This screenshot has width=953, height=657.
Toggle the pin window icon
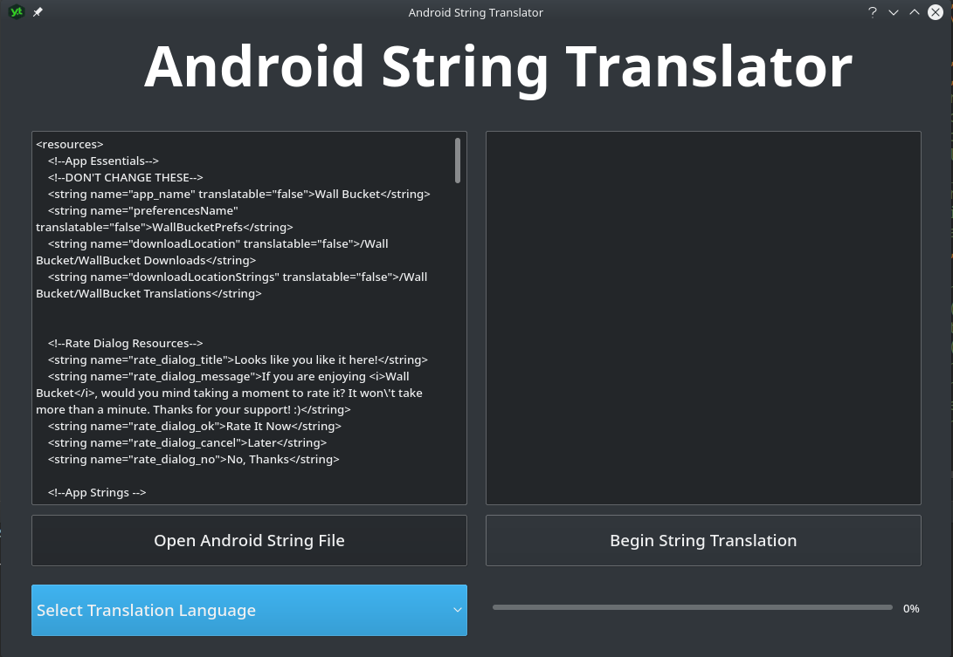click(x=38, y=12)
